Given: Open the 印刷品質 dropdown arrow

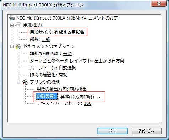Looking at the screenshot, I should coord(99,97).
